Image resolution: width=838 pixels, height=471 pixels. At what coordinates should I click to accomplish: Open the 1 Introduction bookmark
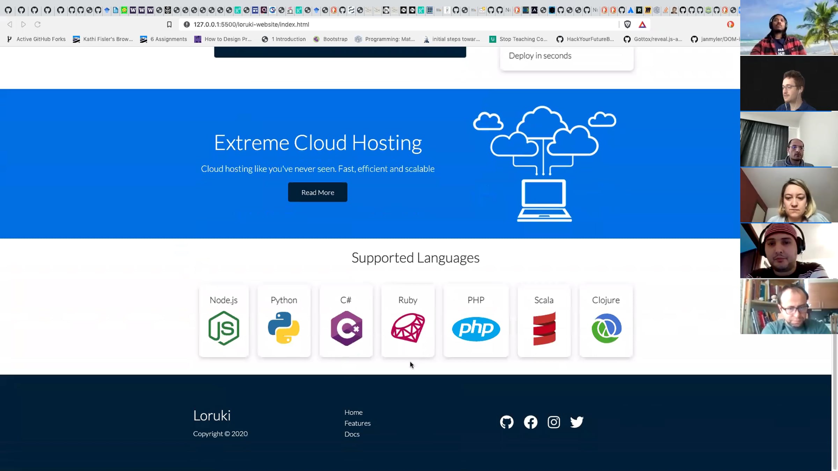[x=284, y=39]
